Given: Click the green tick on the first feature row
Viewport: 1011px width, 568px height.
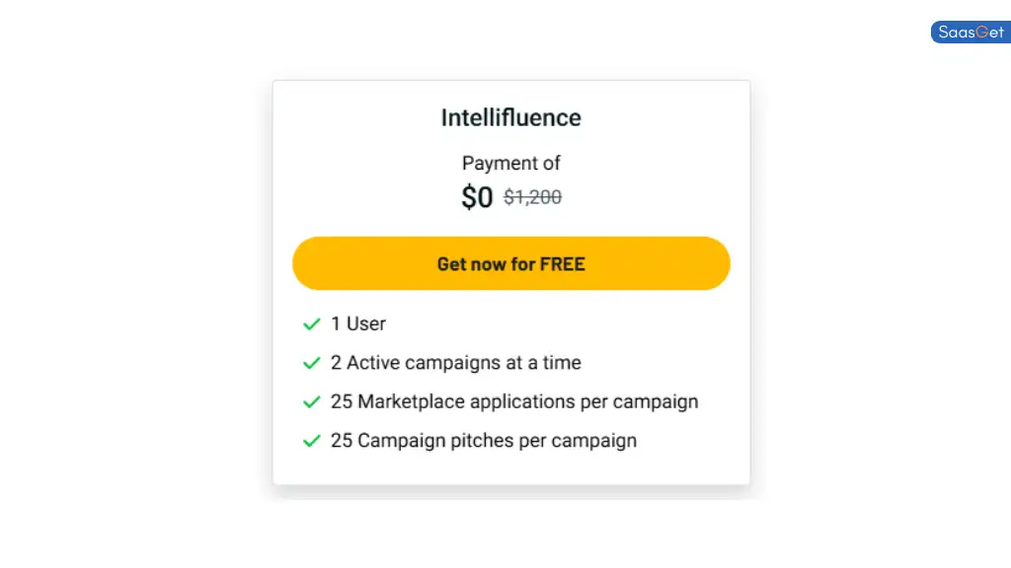Looking at the screenshot, I should (312, 323).
